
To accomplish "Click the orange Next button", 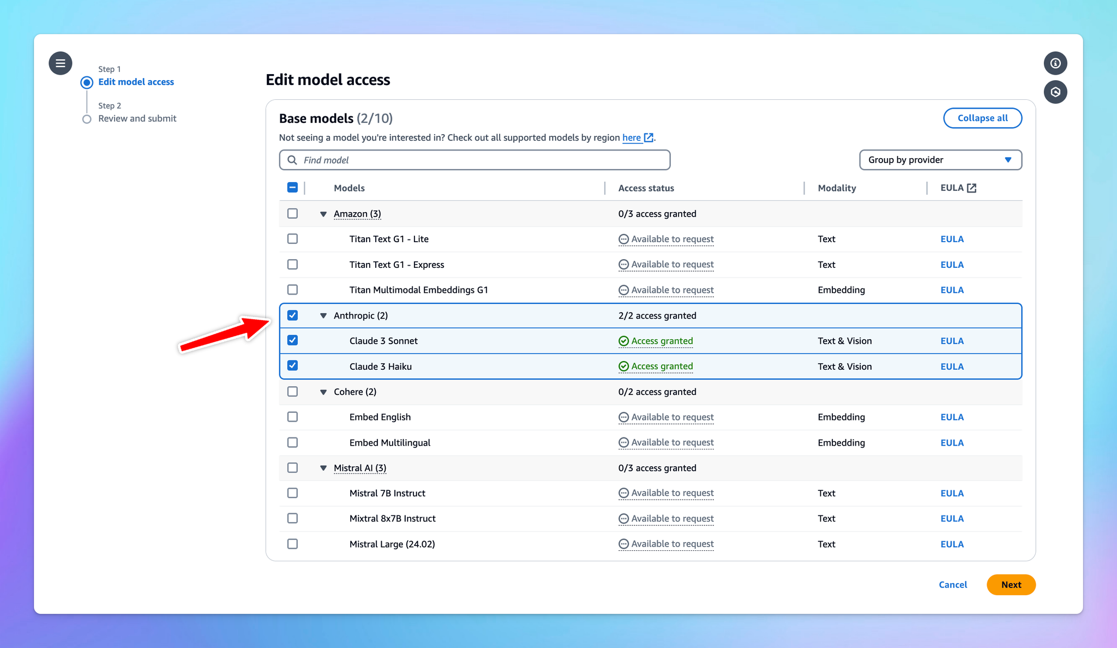I will coord(1011,585).
